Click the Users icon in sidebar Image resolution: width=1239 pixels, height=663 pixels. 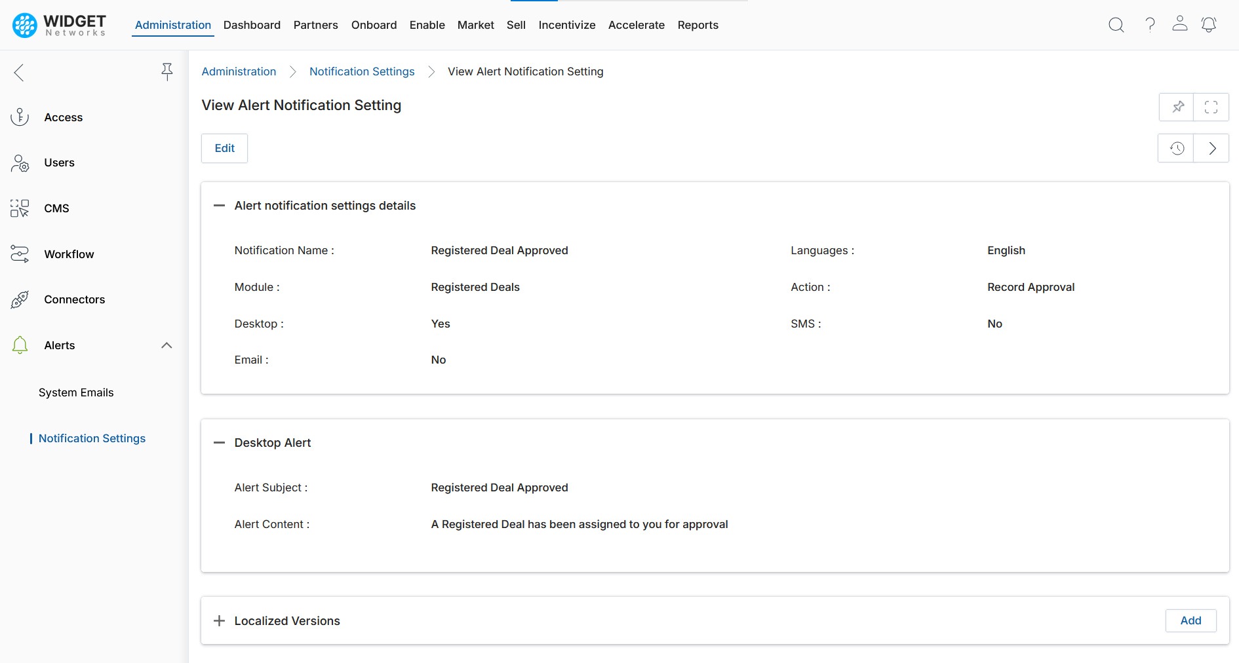click(x=20, y=163)
